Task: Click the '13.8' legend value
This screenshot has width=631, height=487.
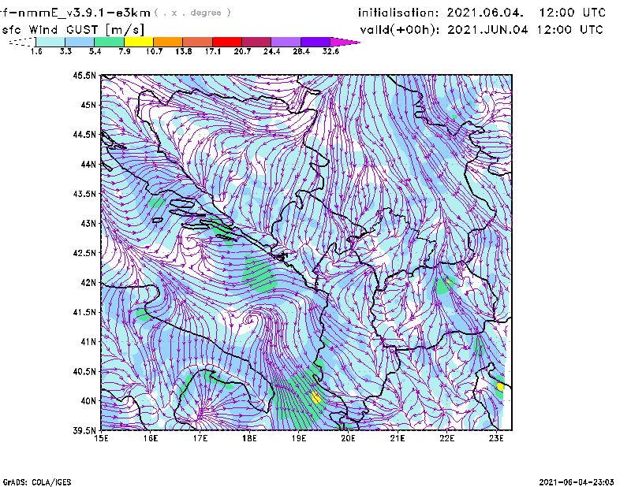Action: (183, 51)
